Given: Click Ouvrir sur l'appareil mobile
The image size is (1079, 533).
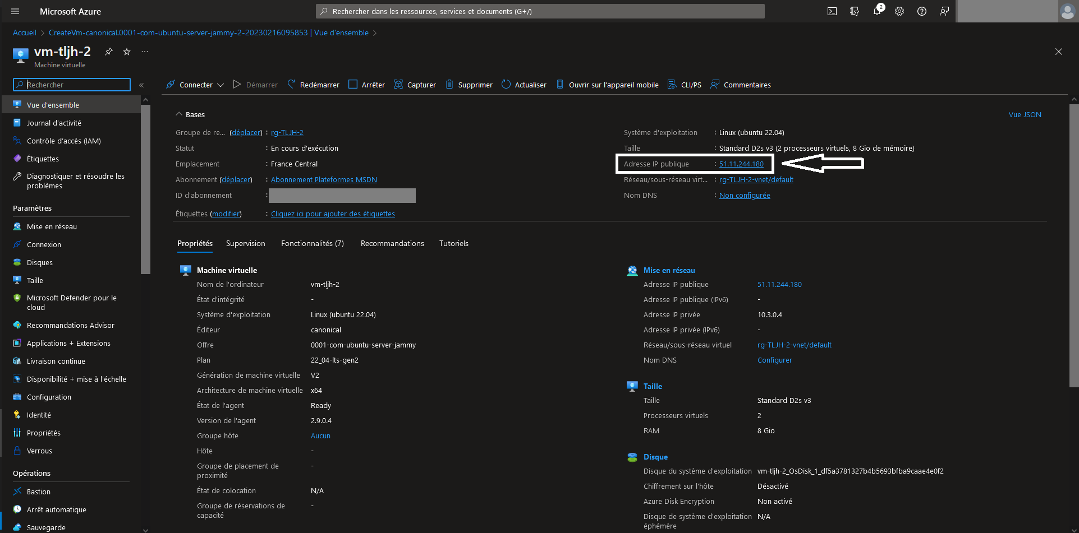Looking at the screenshot, I should 607,85.
